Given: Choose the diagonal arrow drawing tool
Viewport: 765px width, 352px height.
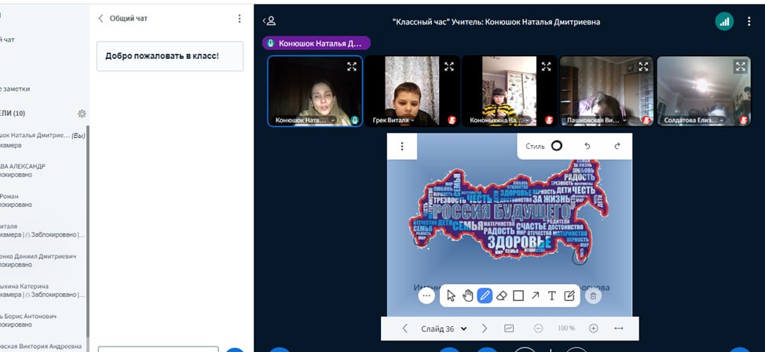Looking at the screenshot, I should click(x=535, y=296).
